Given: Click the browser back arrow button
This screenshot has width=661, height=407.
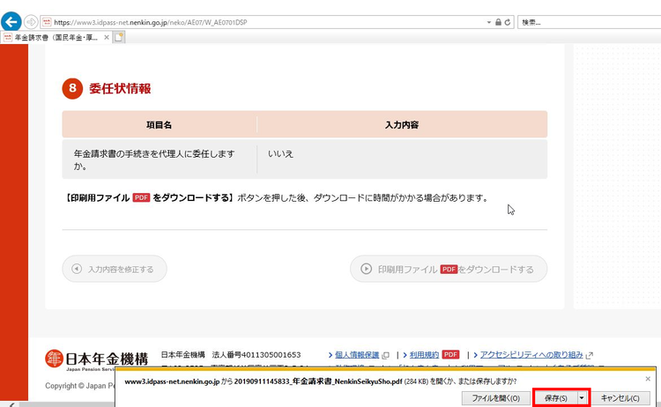Looking at the screenshot, I should (11, 21).
